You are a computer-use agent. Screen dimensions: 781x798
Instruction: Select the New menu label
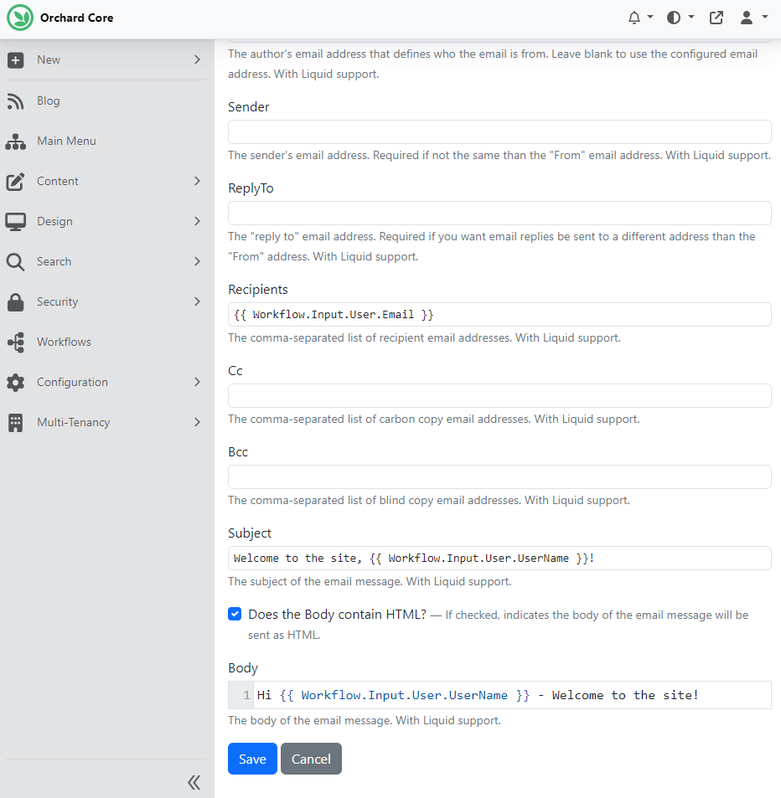pos(49,59)
